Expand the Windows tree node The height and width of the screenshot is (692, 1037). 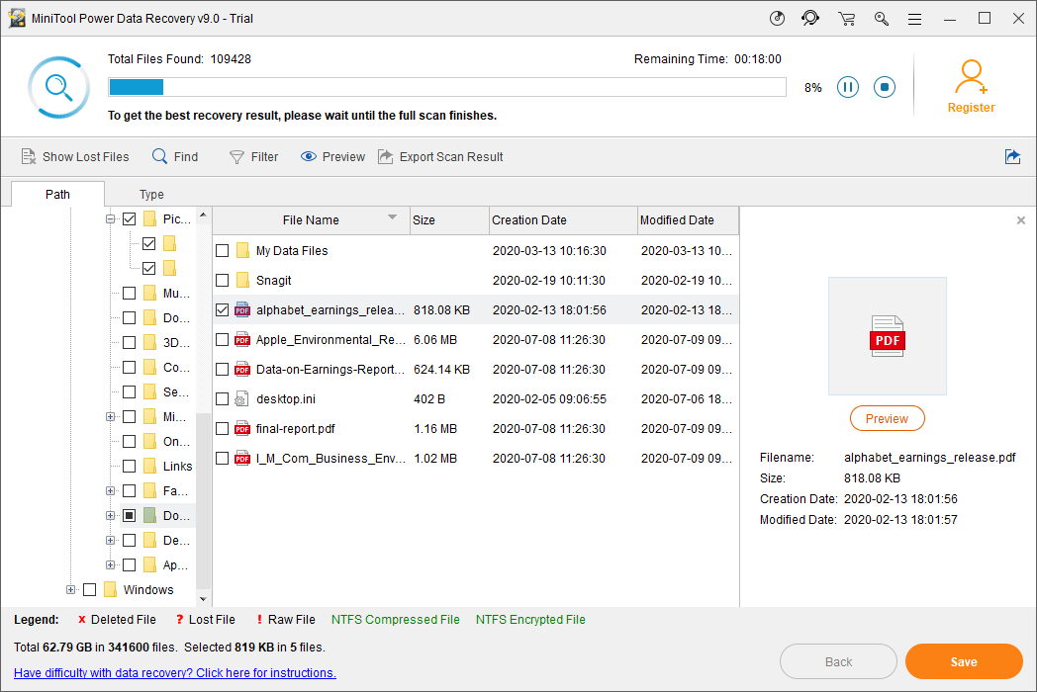71,589
